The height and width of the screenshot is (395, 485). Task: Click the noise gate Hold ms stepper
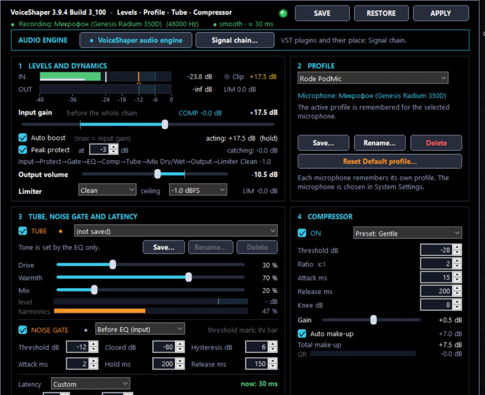(180, 363)
